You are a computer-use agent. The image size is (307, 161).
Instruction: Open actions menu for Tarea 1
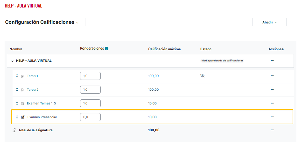tap(273, 76)
